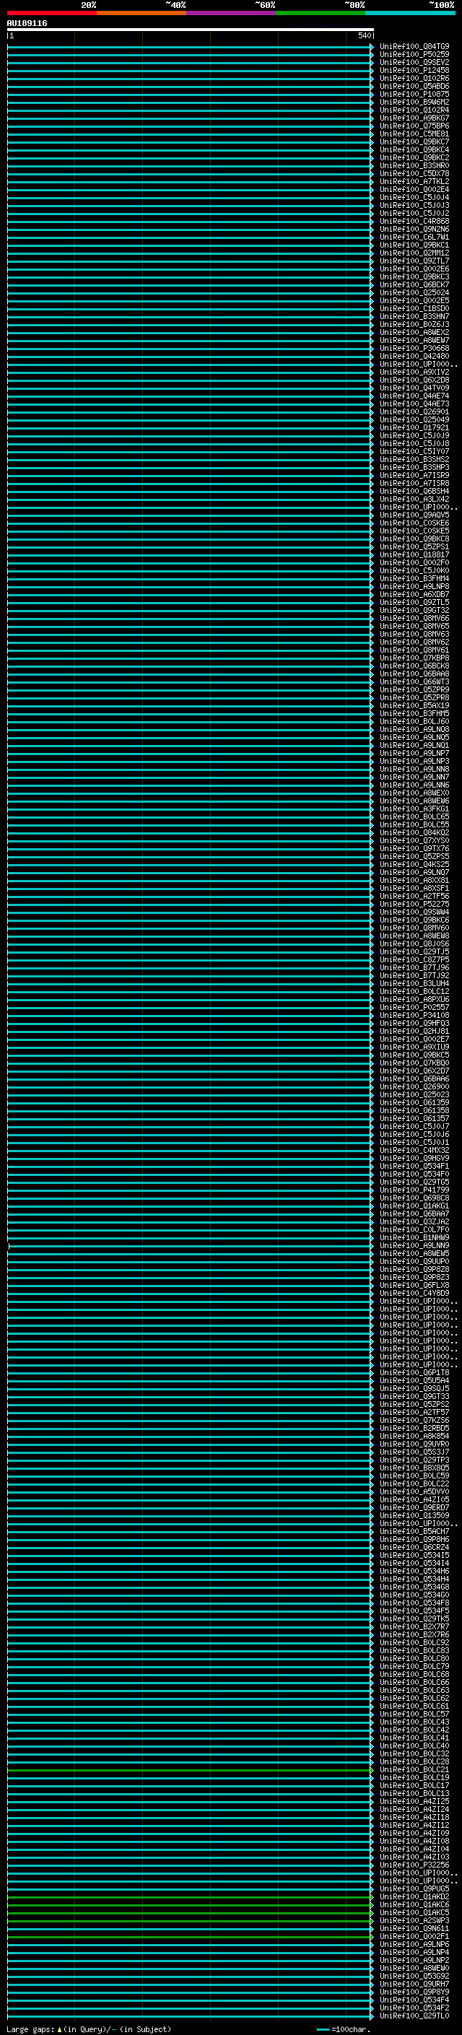Select the UniRef100_Q25024 label

click(414, 292)
